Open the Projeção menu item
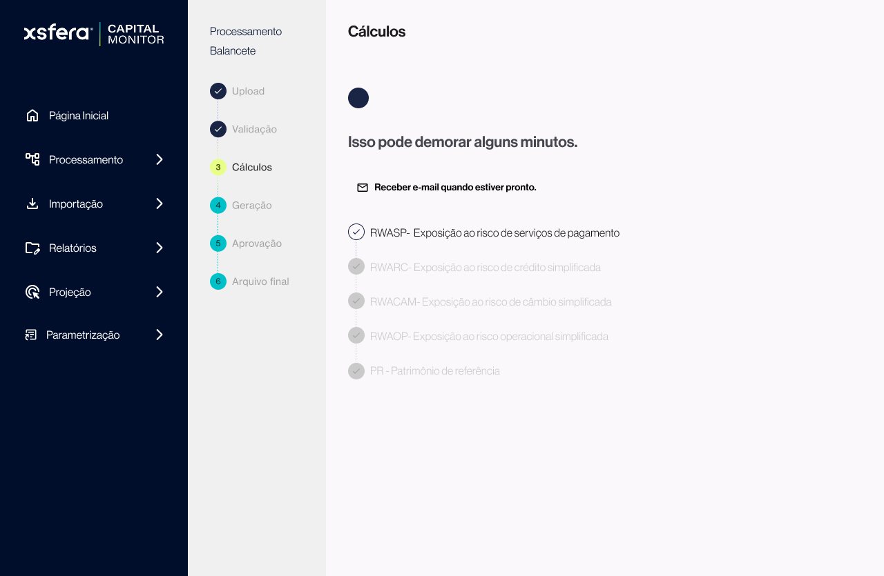 pyautogui.click(x=70, y=292)
